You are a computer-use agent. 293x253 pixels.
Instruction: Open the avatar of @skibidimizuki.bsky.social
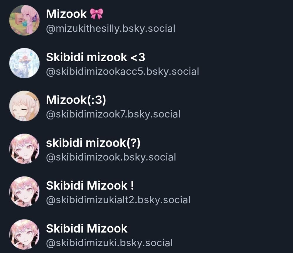[25, 235]
